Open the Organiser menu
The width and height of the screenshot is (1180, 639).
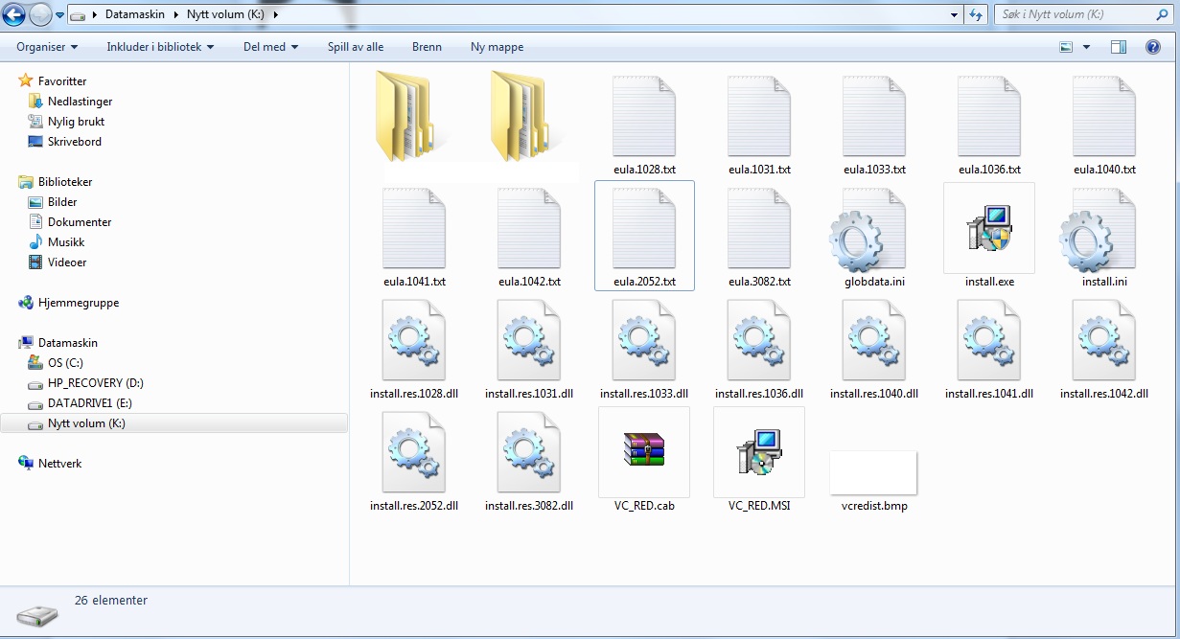[47, 47]
